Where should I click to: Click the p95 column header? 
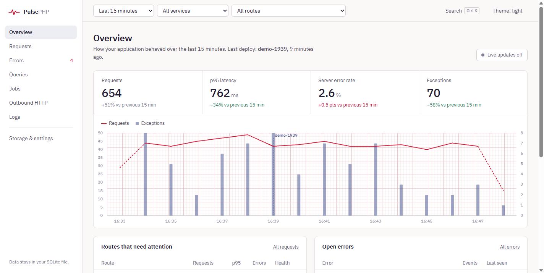tap(236, 263)
